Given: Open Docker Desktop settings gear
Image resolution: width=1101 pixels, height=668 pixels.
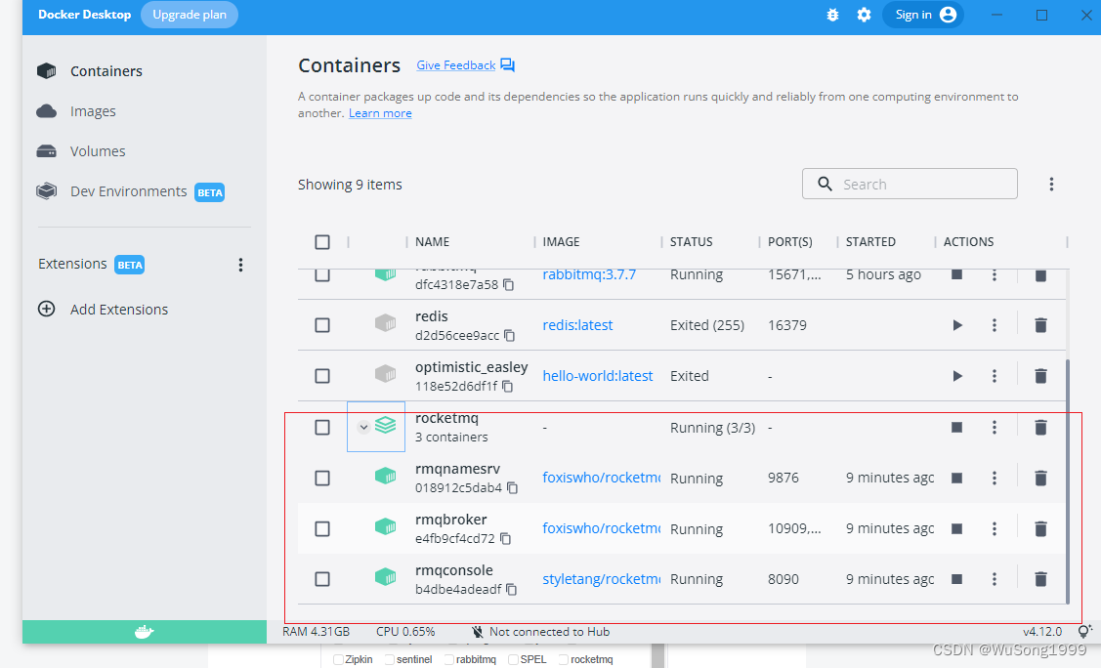Looking at the screenshot, I should click(864, 15).
